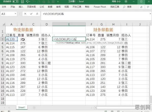Click the horizontal scrollbar left arrow
The width and height of the screenshot is (152, 112).
tap(95, 108)
